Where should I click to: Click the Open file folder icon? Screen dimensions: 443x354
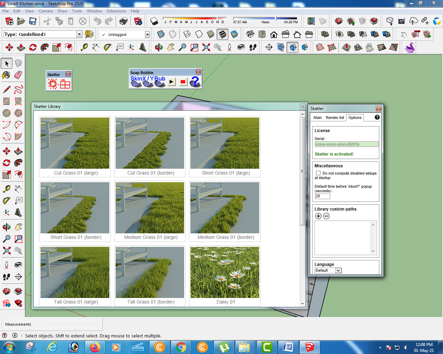[x=21, y=21]
